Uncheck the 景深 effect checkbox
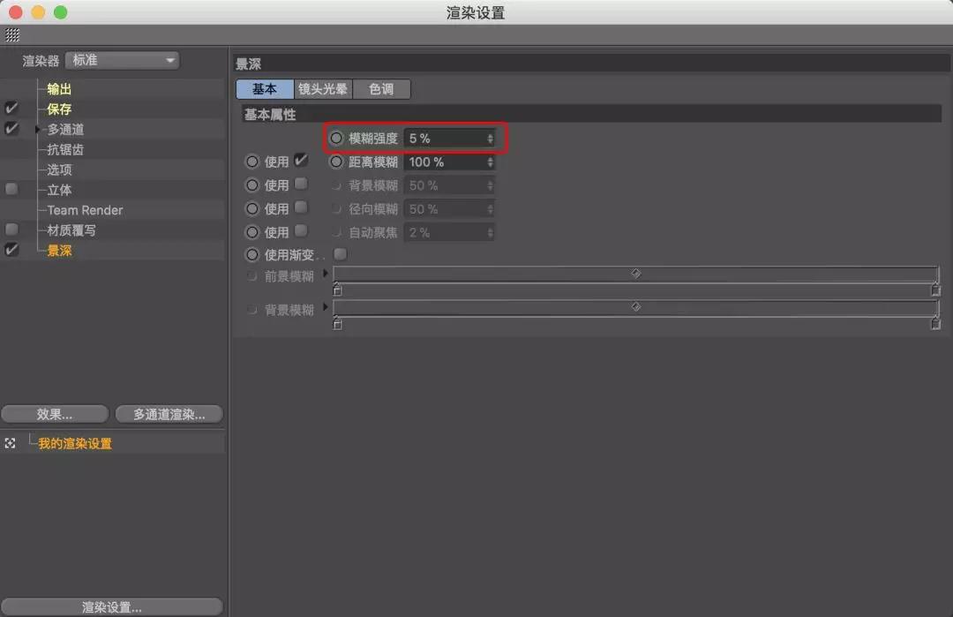 [x=11, y=249]
